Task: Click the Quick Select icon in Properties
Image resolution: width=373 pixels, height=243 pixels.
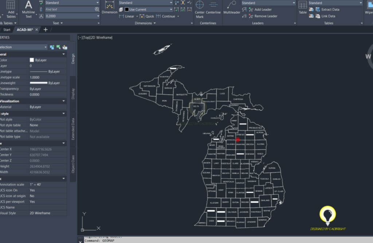Action: click(65, 47)
